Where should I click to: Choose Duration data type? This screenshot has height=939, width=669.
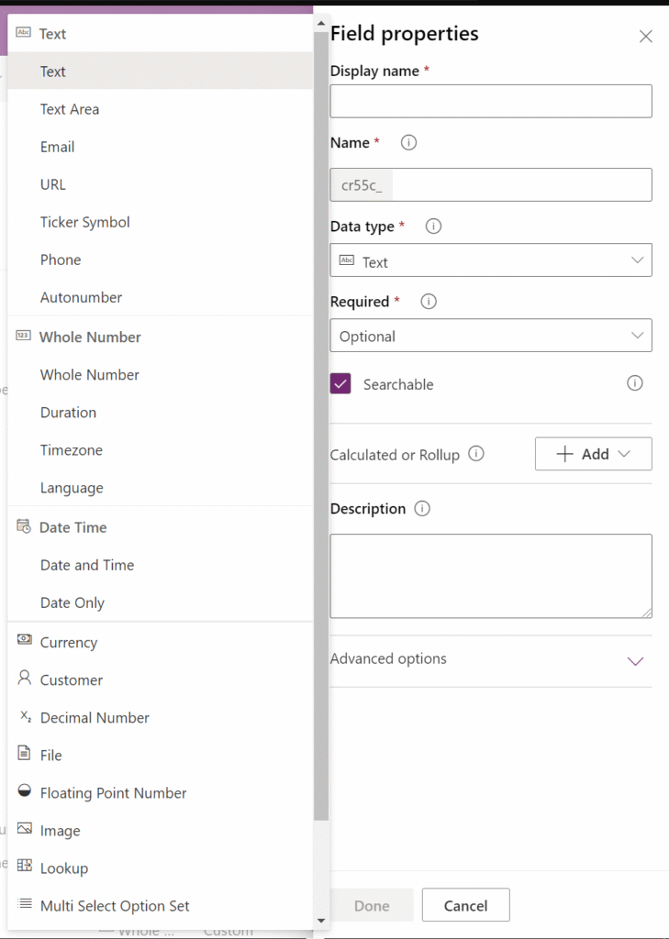tap(160, 413)
